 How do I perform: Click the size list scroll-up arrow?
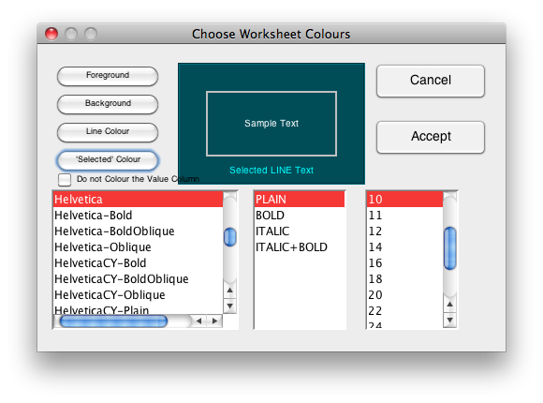click(x=449, y=305)
